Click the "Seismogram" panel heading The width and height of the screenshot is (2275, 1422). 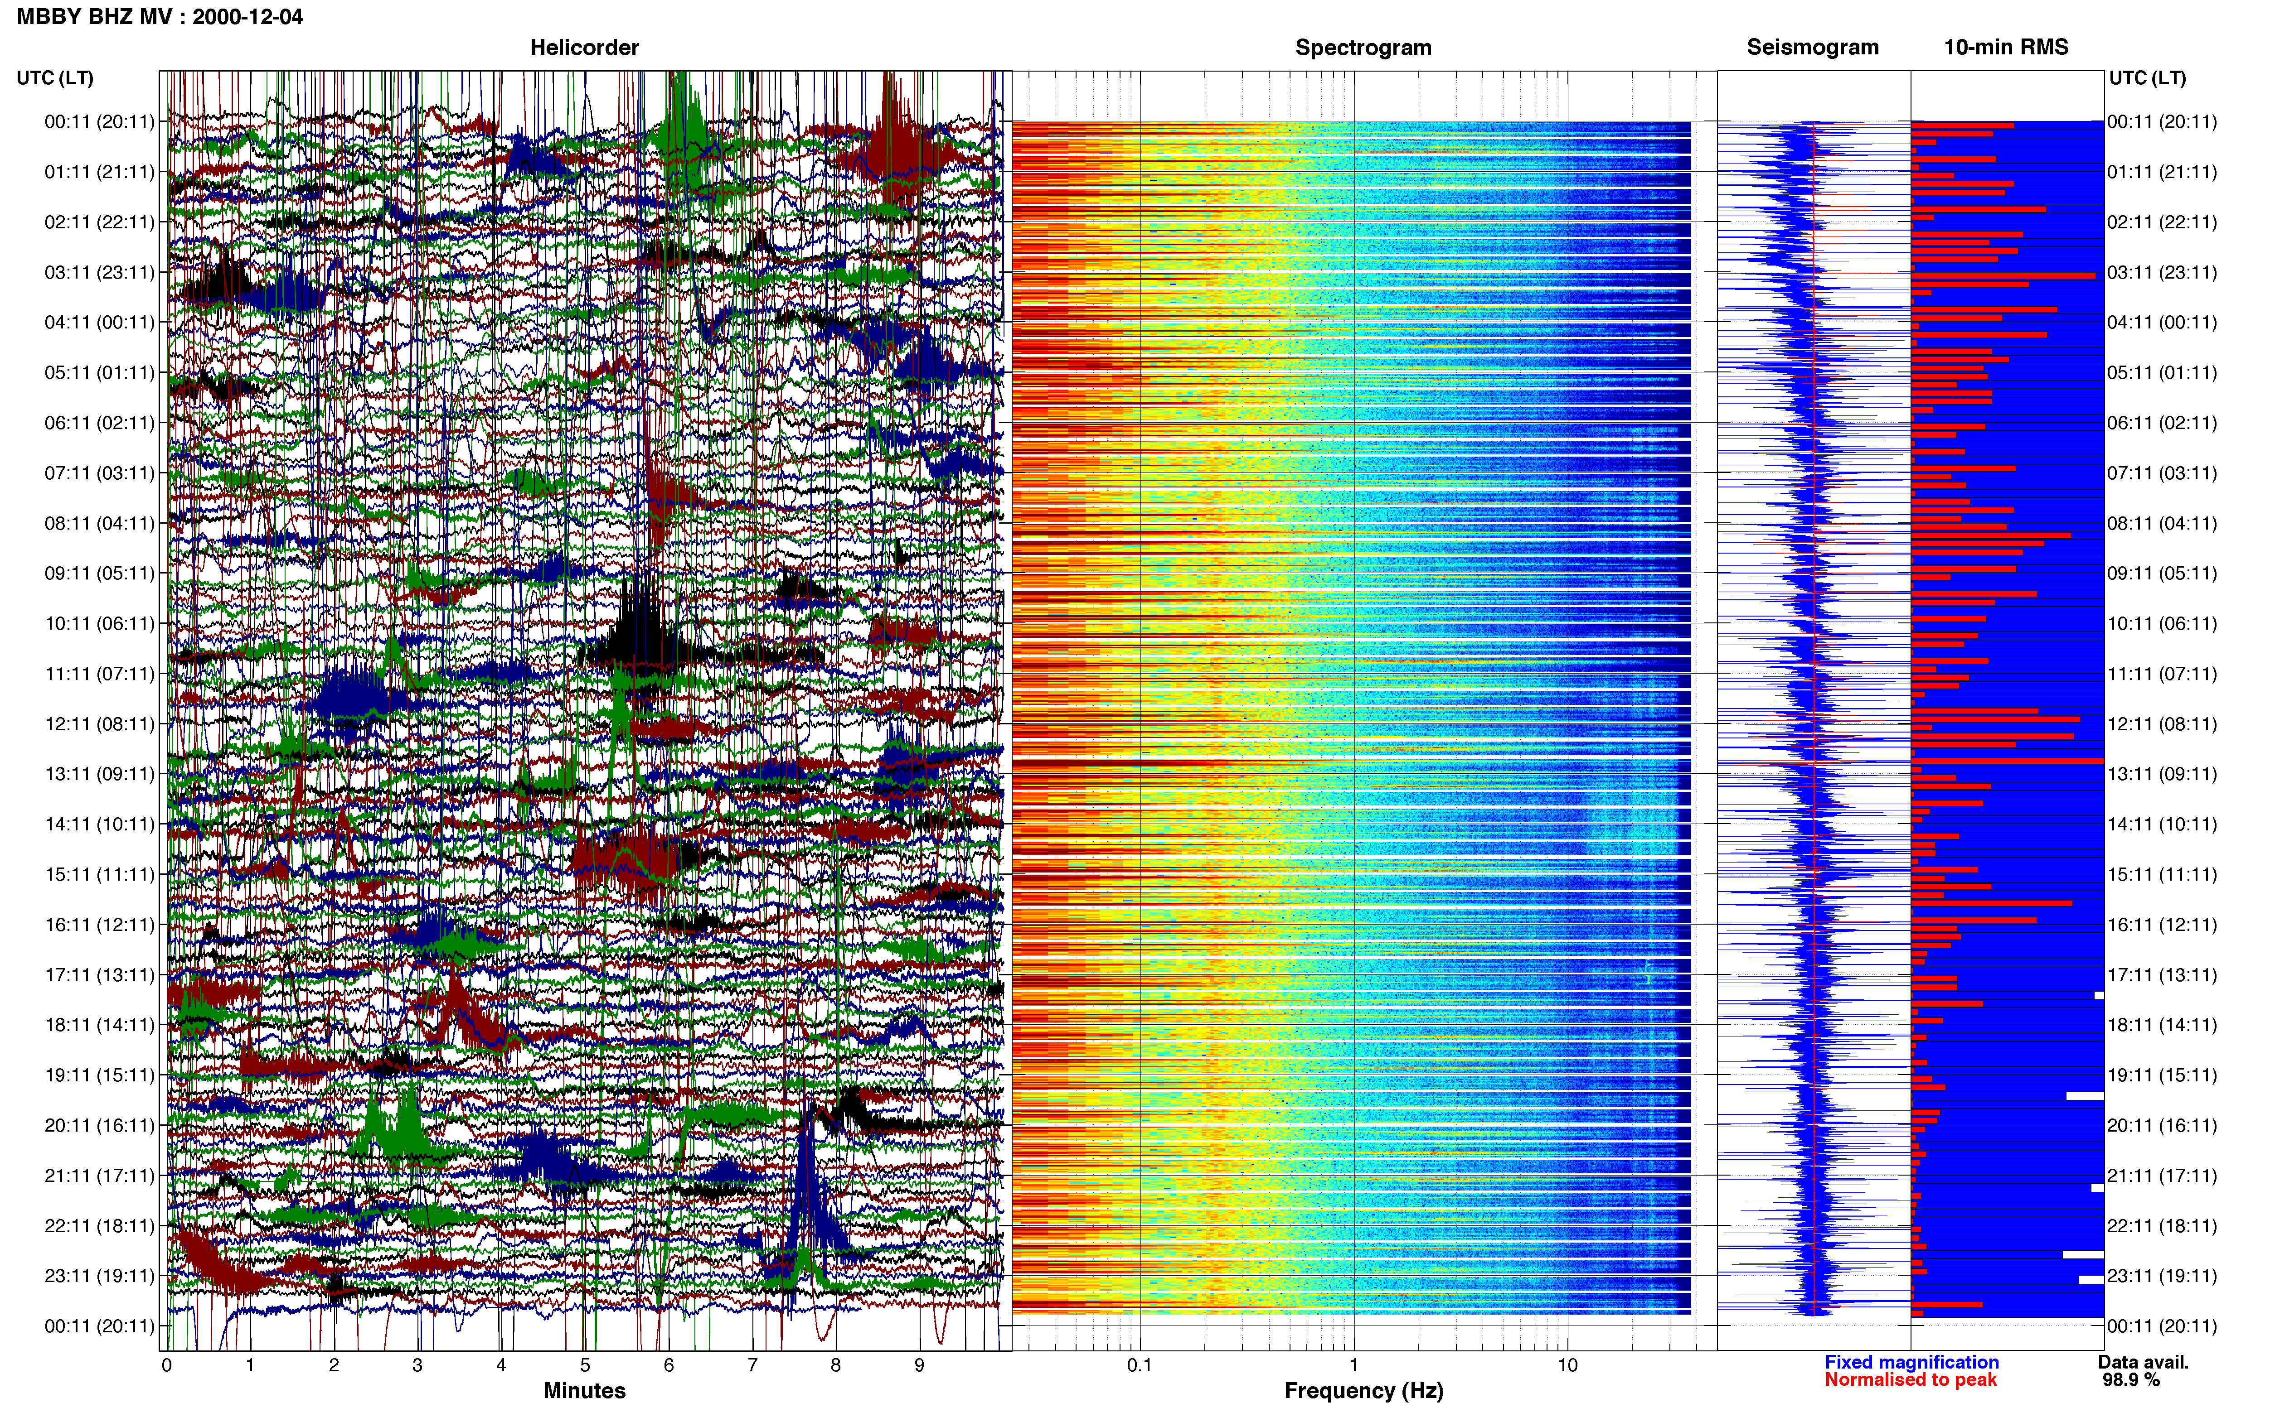tap(1813, 47)
